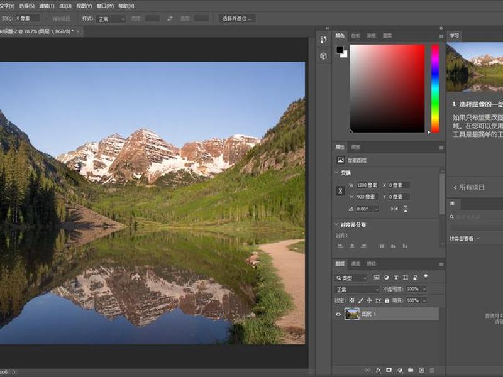Open the style dropdown in options bar
Viewport: 503px width, 377px height.
coord(111,19)
